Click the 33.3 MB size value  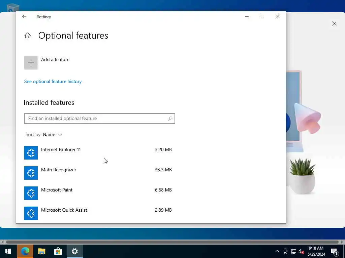pos(163,170)
